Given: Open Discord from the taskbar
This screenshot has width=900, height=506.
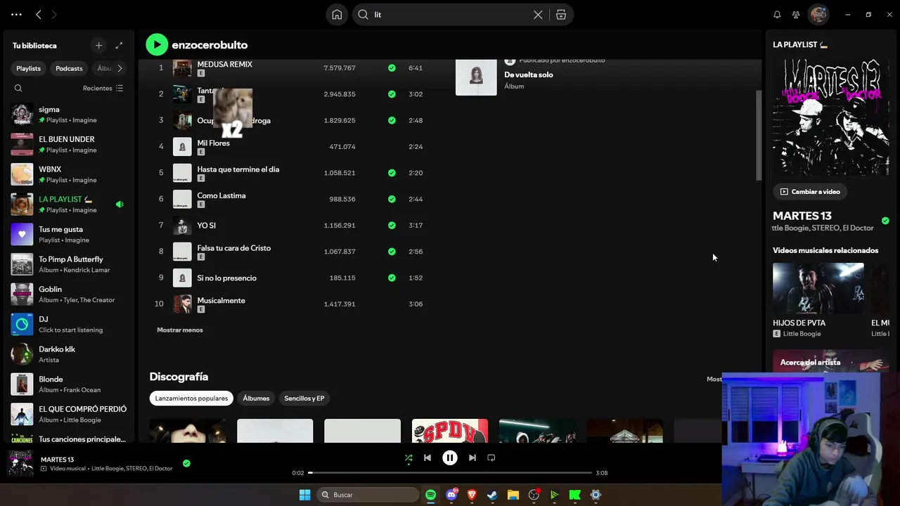Looking at the screenshot, I should point(451,495).
